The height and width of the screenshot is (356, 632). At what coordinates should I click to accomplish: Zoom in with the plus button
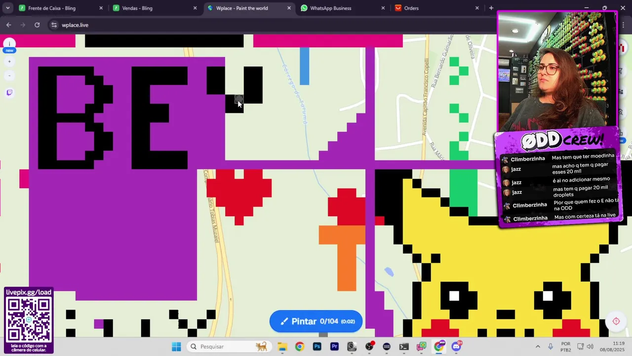9,61
